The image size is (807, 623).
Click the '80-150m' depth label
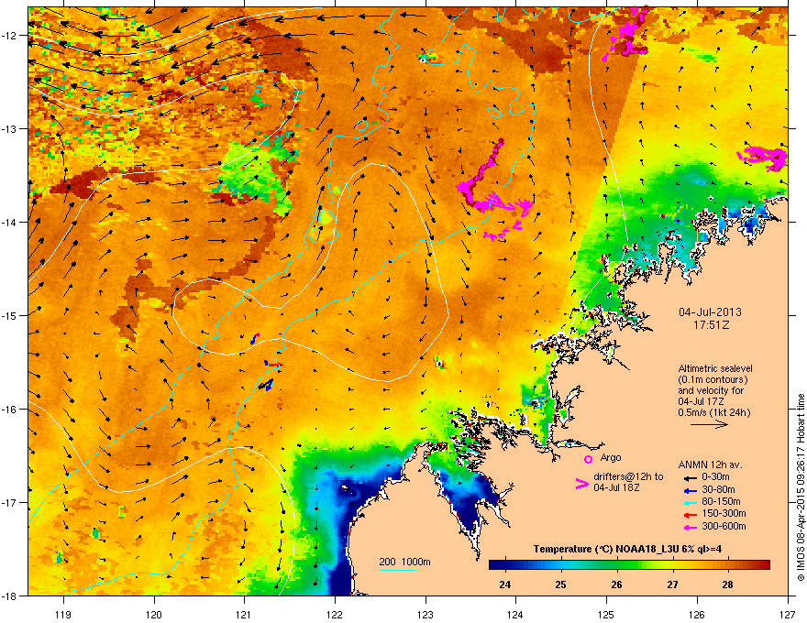click(721, 502)
